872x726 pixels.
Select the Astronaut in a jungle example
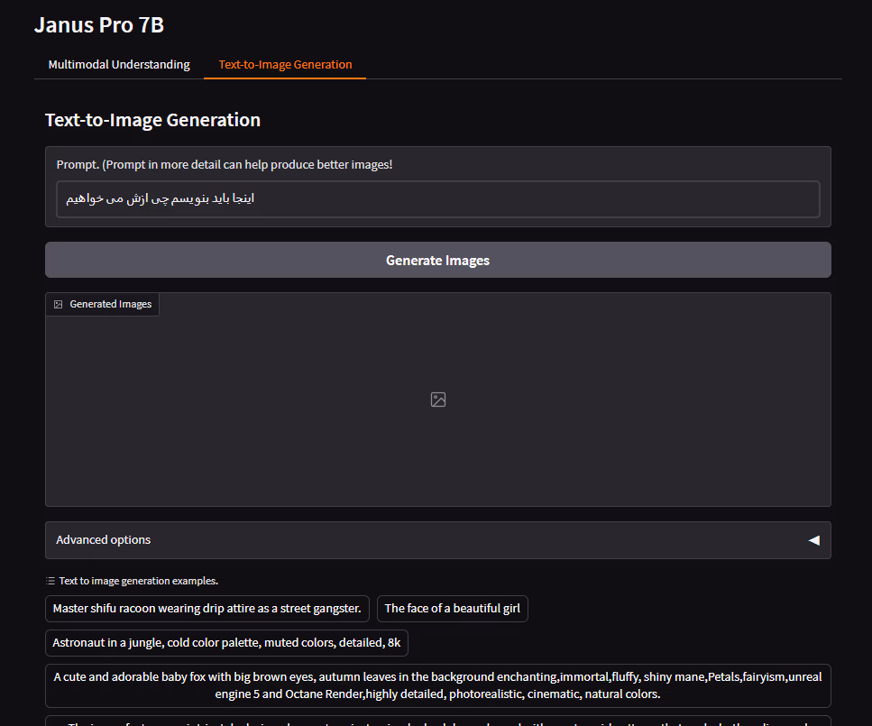226,642
